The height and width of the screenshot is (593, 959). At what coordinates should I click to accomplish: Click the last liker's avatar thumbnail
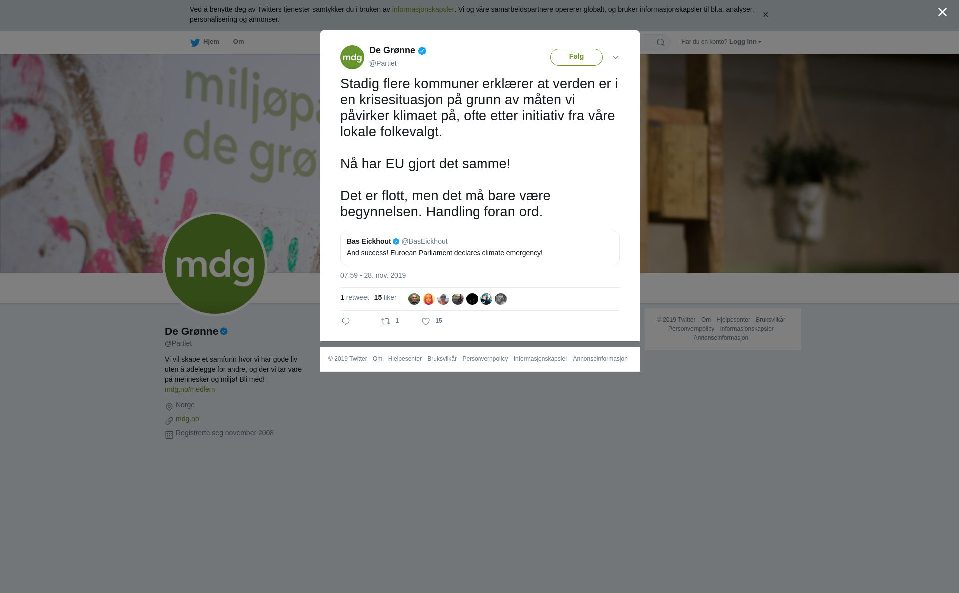coord(501,299)
